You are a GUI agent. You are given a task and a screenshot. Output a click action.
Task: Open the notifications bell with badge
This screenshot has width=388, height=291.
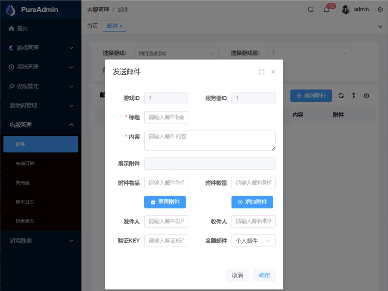tap(327, 9)
